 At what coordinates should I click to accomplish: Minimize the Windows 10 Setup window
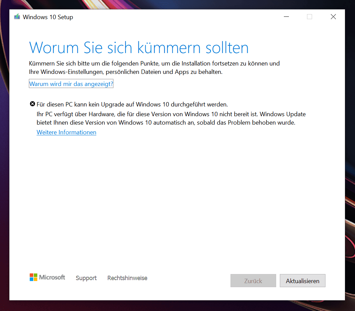click(x=286, y=17)
